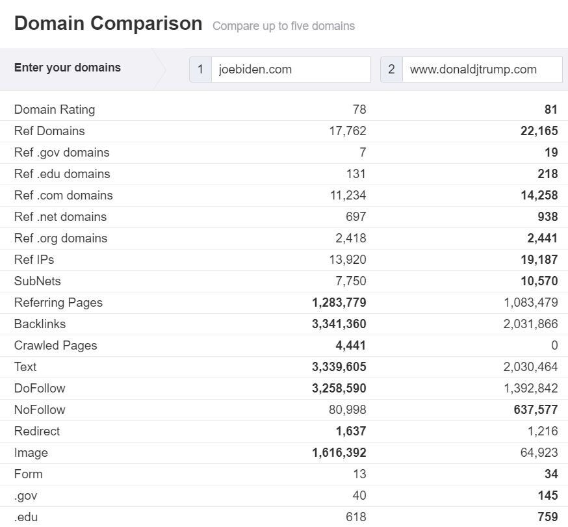Click the "Enter your domains" label
The image size is (568, 527).
68,68
